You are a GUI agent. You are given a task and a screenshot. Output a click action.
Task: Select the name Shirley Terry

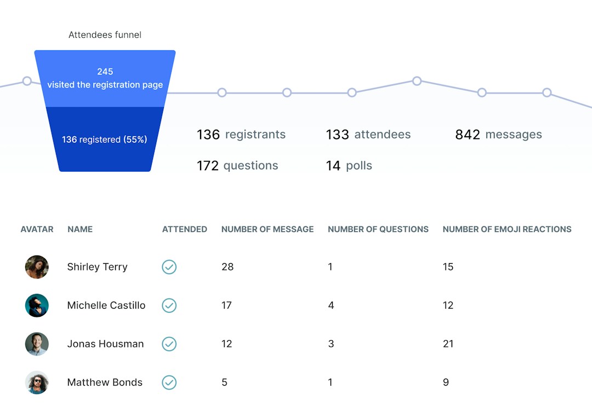point(98,267)
